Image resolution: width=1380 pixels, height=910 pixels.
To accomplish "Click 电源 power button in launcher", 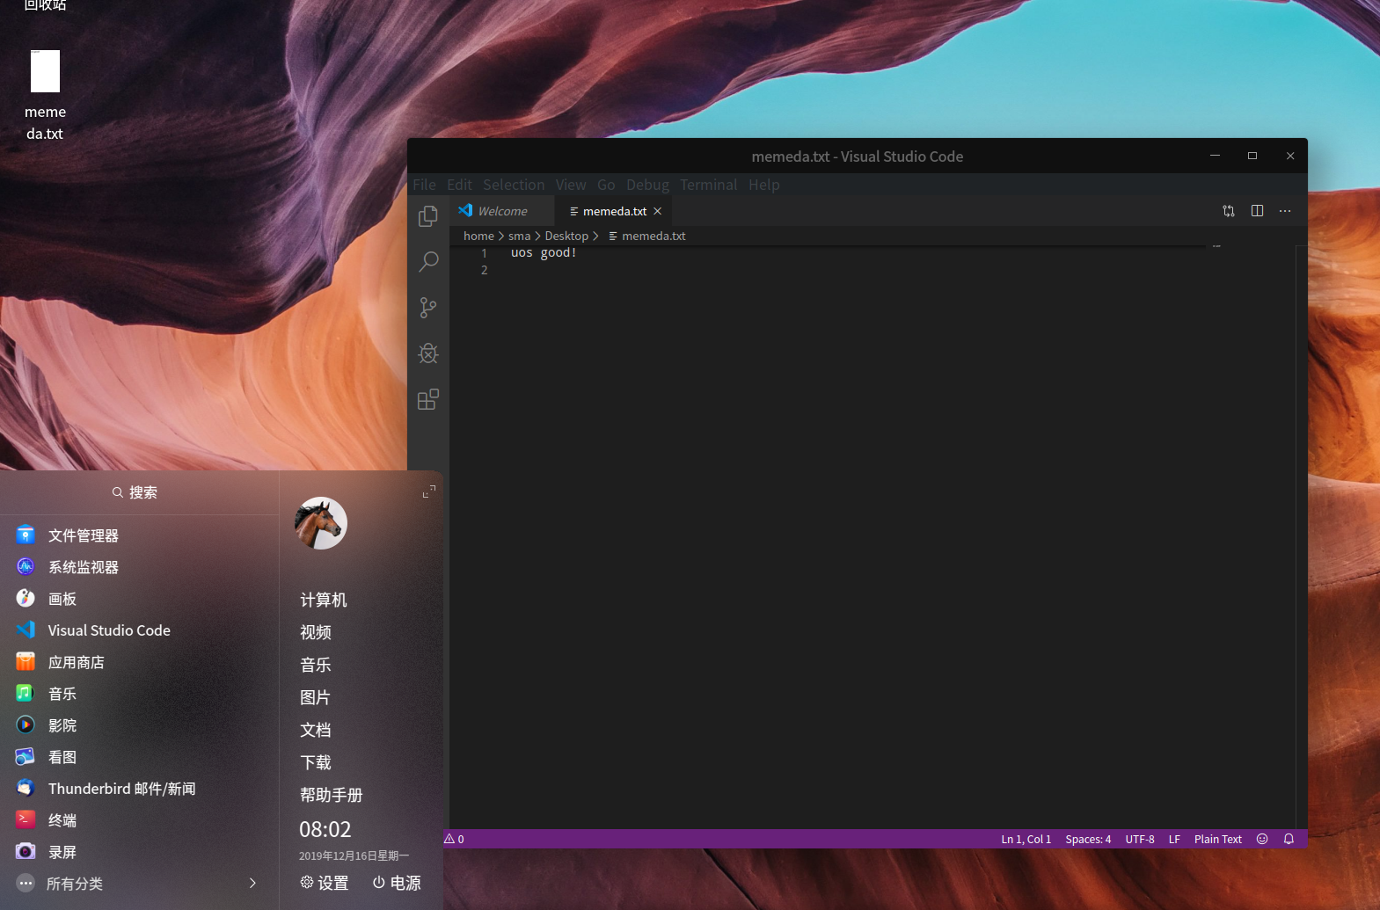I will pos(397,883).
